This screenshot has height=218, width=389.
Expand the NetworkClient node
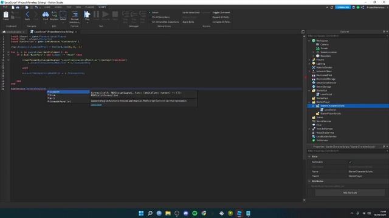(x=309, y=71)
